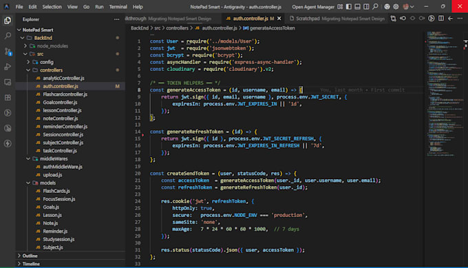Viewport: 468px width, 268px height.
Task: Toggle bottom panel layout icon
Action: (x=357, y=7)
